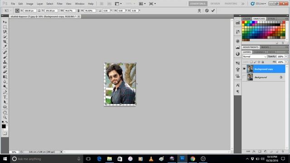
Task: Commit the transform with the checkmark
Action: (213, 10)
